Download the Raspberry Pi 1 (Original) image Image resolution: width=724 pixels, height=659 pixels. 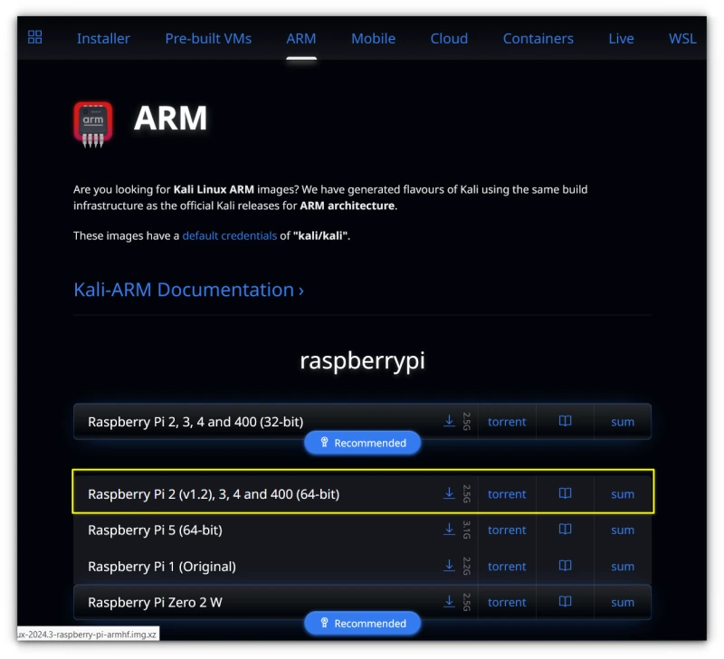click(449, 566)
